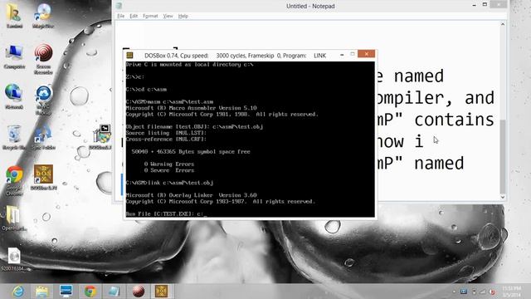Click the word 'contains' in Notepad text
The image size is (531, 299).
click(454, 120)
